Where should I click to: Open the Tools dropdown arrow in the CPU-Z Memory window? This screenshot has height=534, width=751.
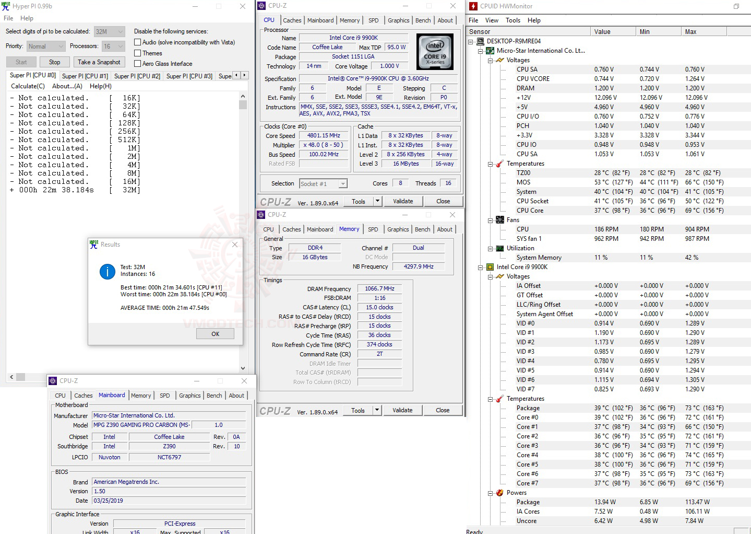coord(377,410)
